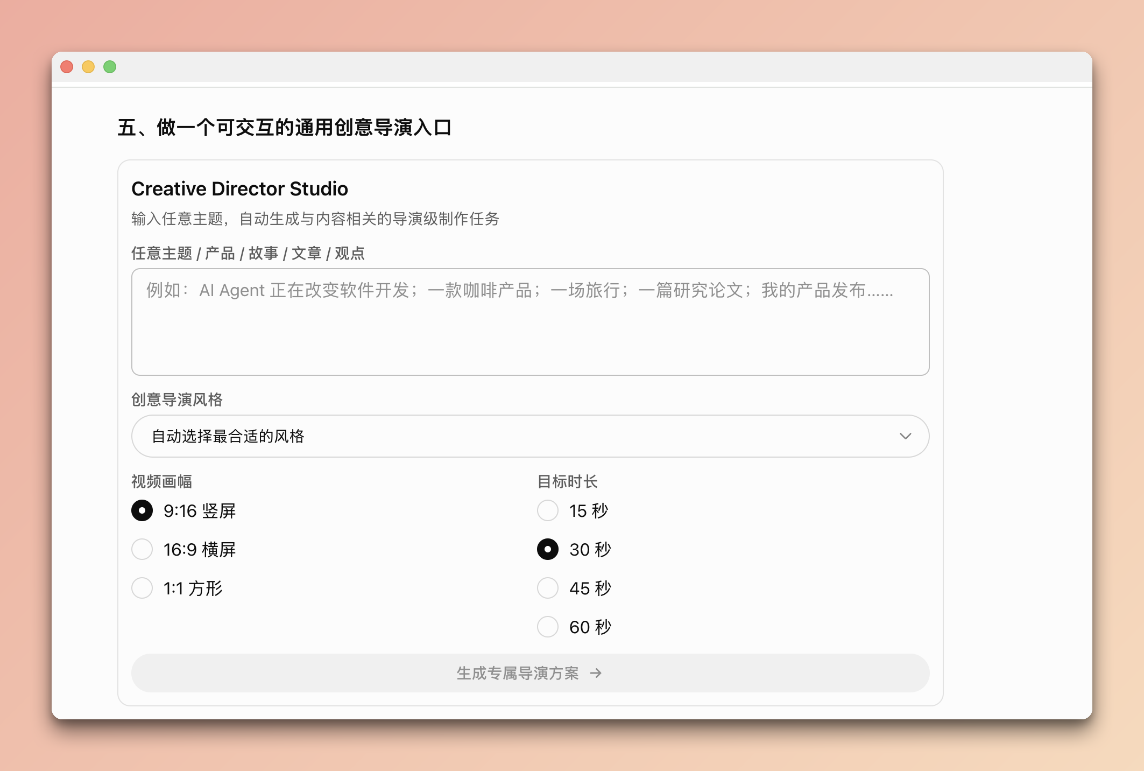Click label 任意主题 / 产品 / 故事 / 文章 / 观点

(248, 253)
